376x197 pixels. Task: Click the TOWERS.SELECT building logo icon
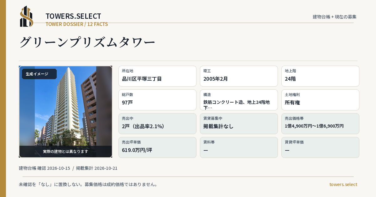point(27,16)
